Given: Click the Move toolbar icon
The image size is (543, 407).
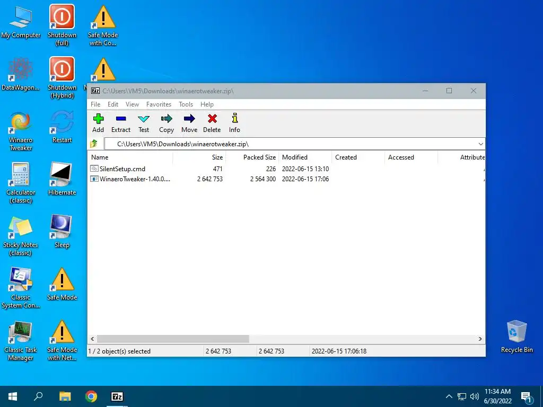Looking at the screenshot, I should tap(189, 123).
